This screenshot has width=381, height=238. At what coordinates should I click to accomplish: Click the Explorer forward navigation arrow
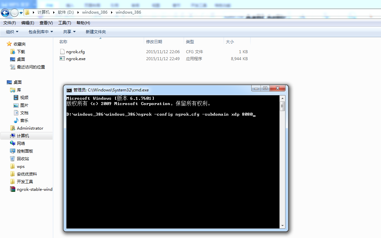[x=15, y=13]
